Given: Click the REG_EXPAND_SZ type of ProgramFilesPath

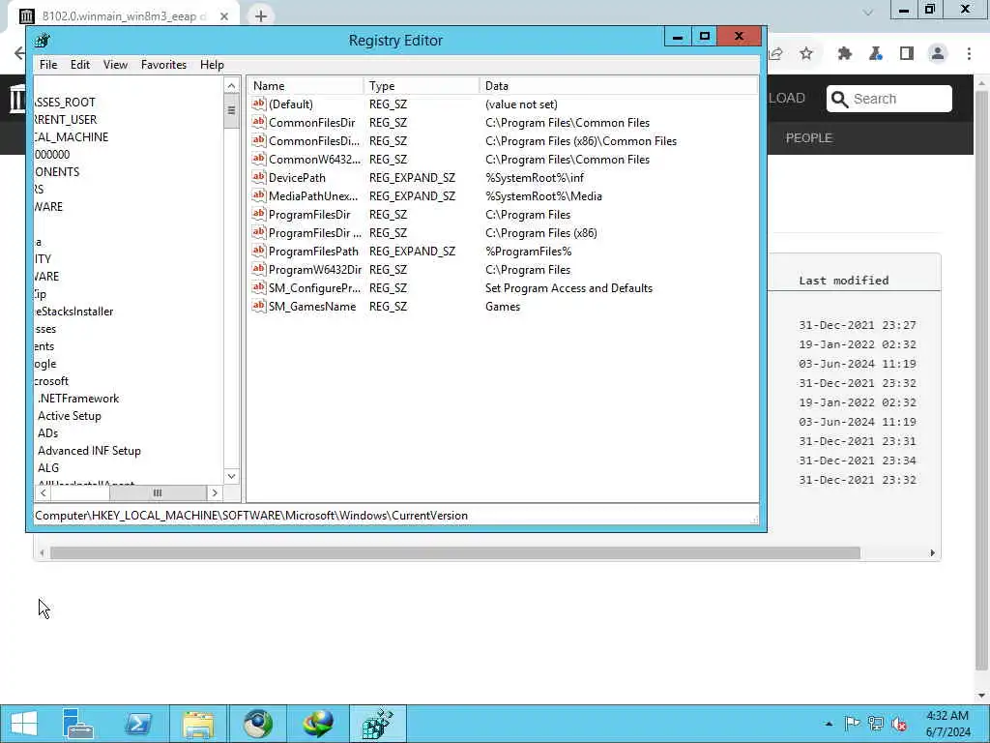Looking at the screenshot, I should (x=412, y=251).
